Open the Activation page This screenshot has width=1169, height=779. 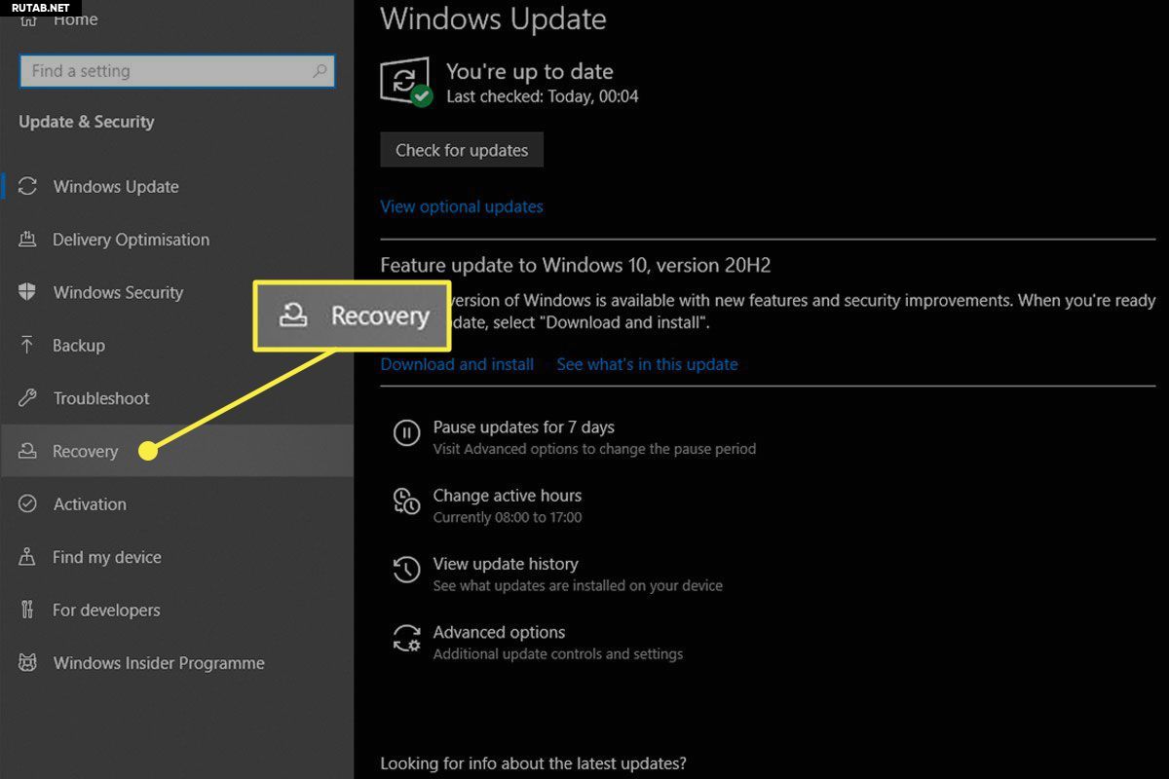[x=176, y=503]
